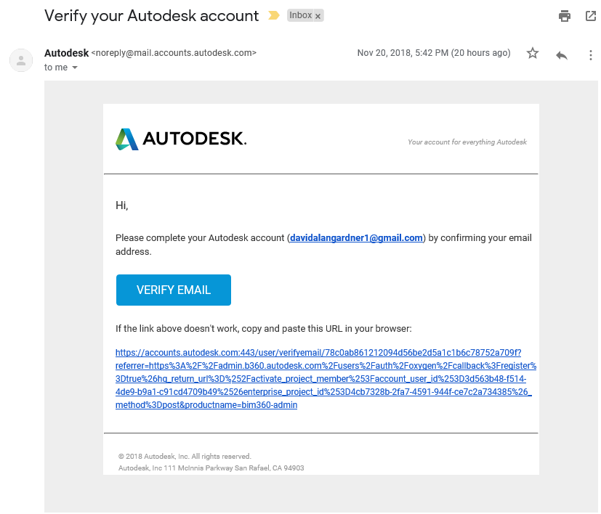
Task: Print this email with the printer icon
Action: coord(564,16)
